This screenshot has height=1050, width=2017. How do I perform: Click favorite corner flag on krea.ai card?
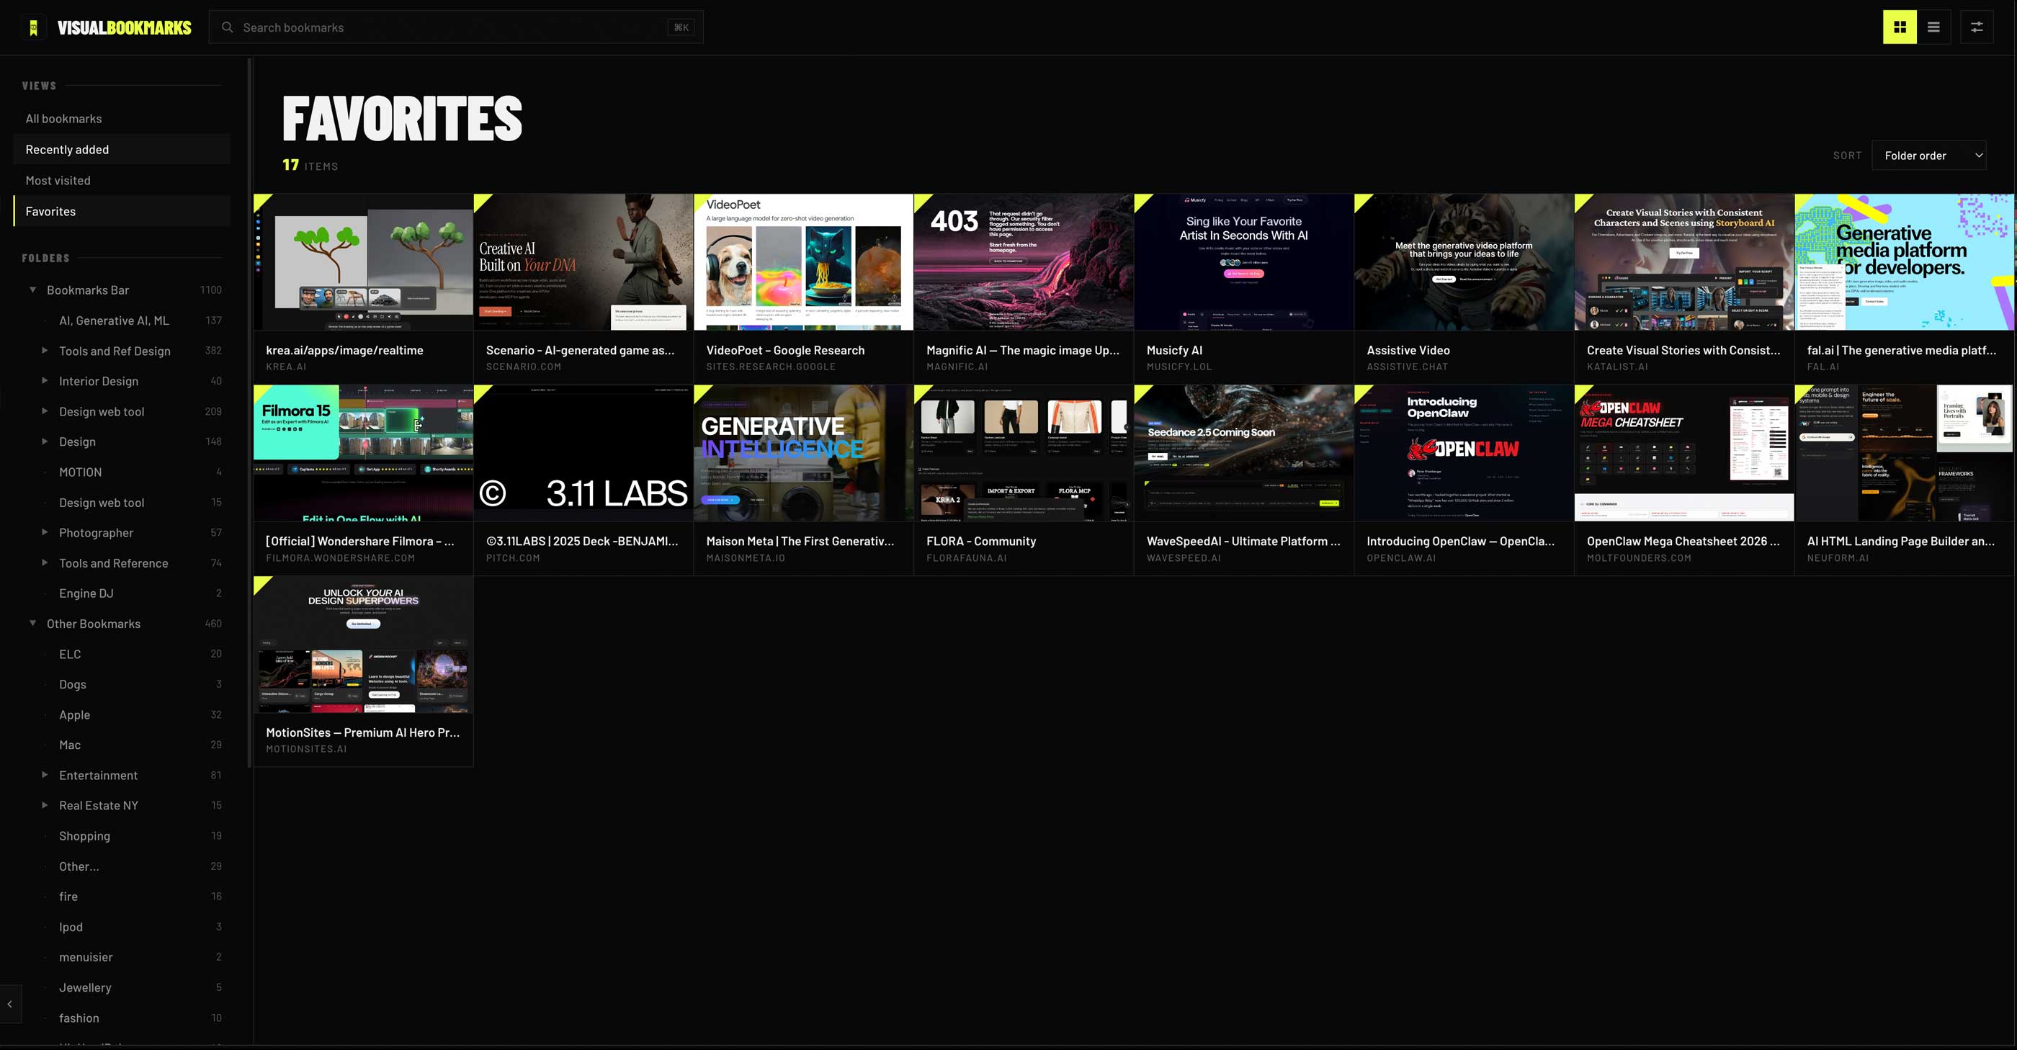[x=260, y=200]
